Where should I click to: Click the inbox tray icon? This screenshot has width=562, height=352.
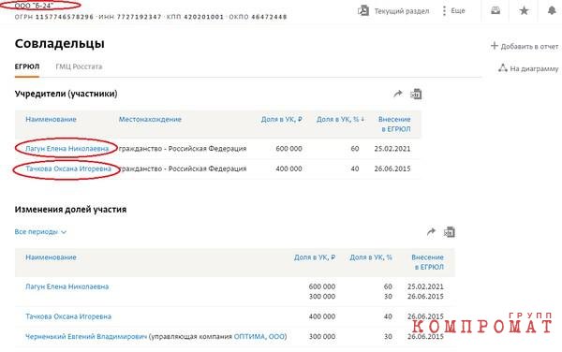pyautogui.click(x=495, y=10)
